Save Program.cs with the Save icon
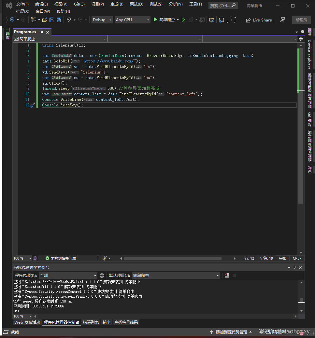315x338 pixels. point(52,20)
